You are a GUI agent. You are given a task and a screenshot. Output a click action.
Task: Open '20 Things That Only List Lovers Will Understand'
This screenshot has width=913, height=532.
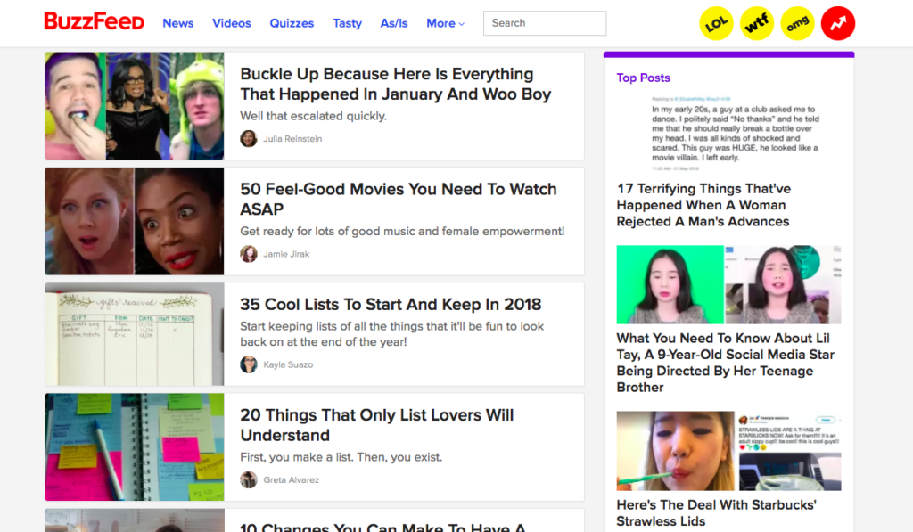click(x=377, y=425)
